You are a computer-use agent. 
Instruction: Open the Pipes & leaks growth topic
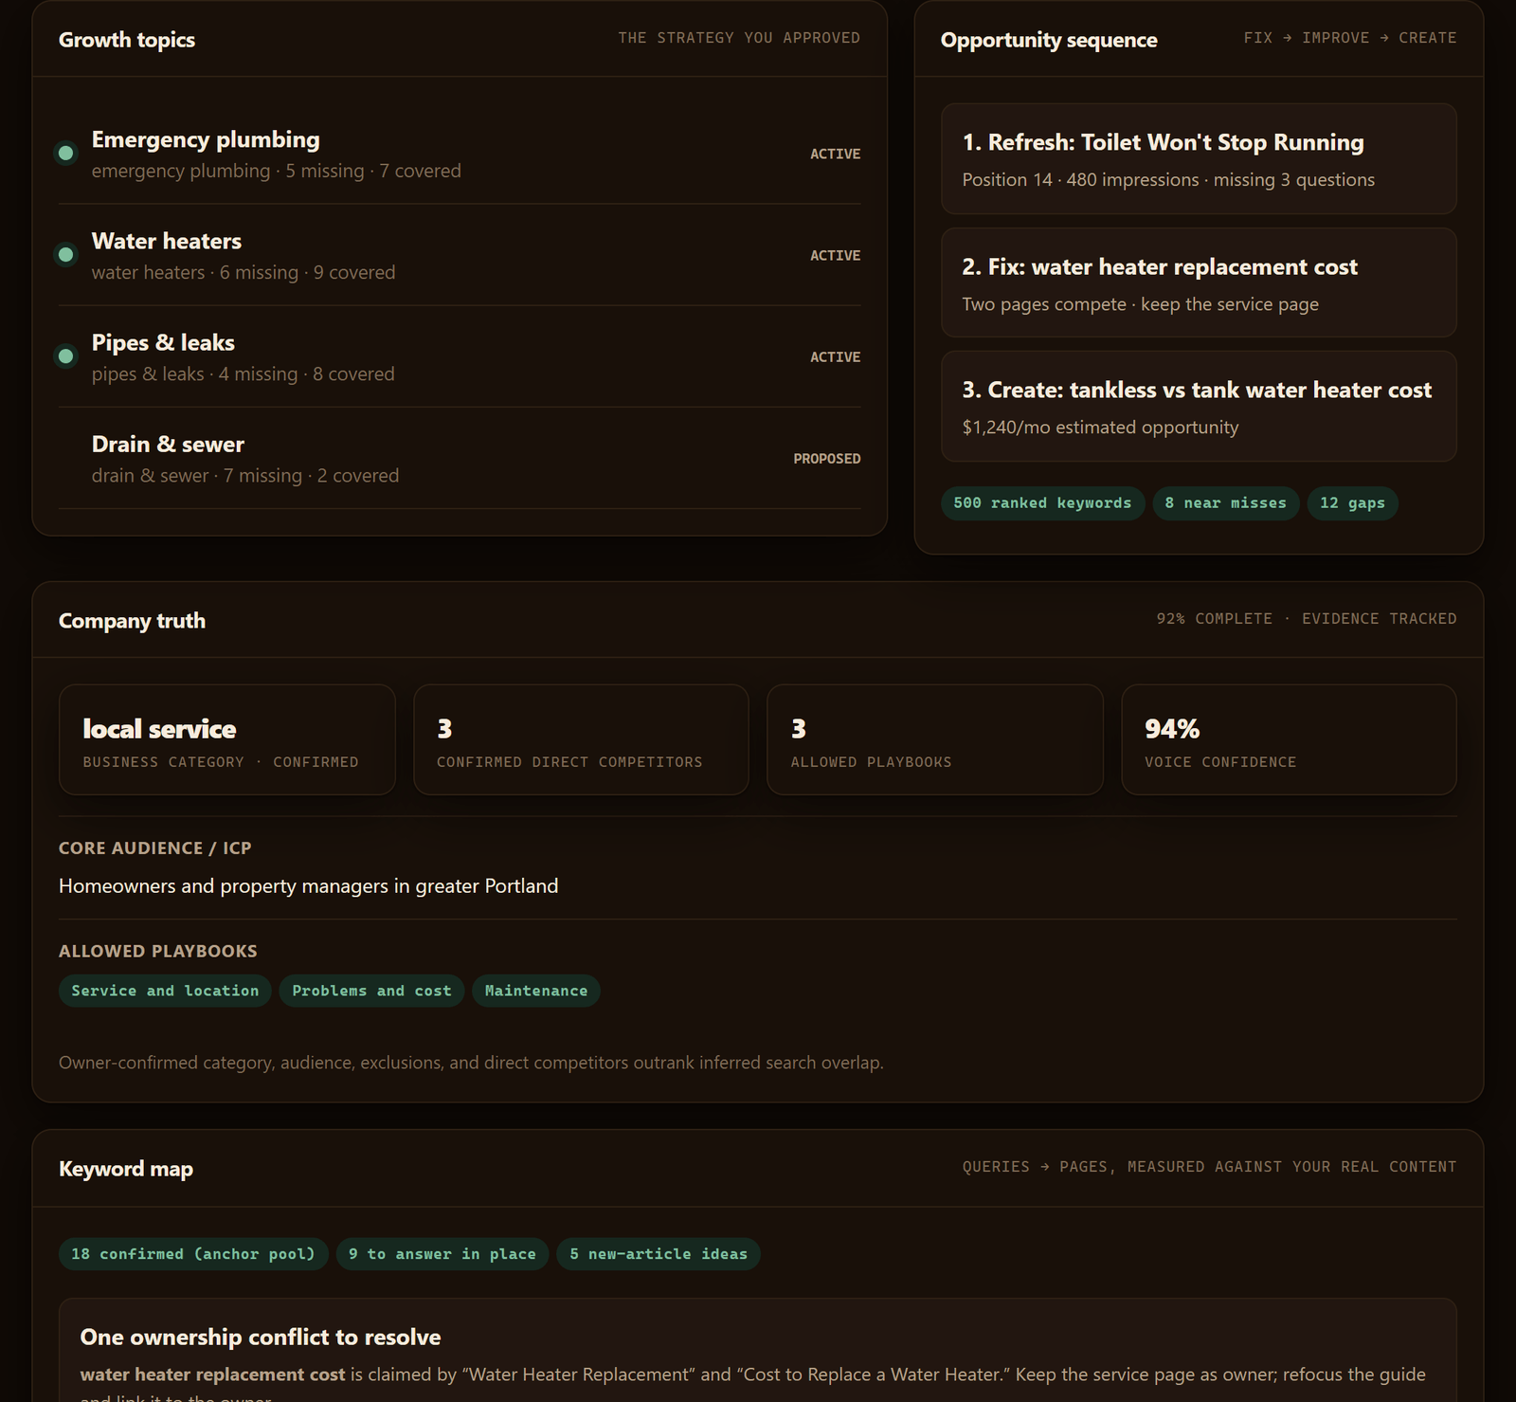(460, 356)
